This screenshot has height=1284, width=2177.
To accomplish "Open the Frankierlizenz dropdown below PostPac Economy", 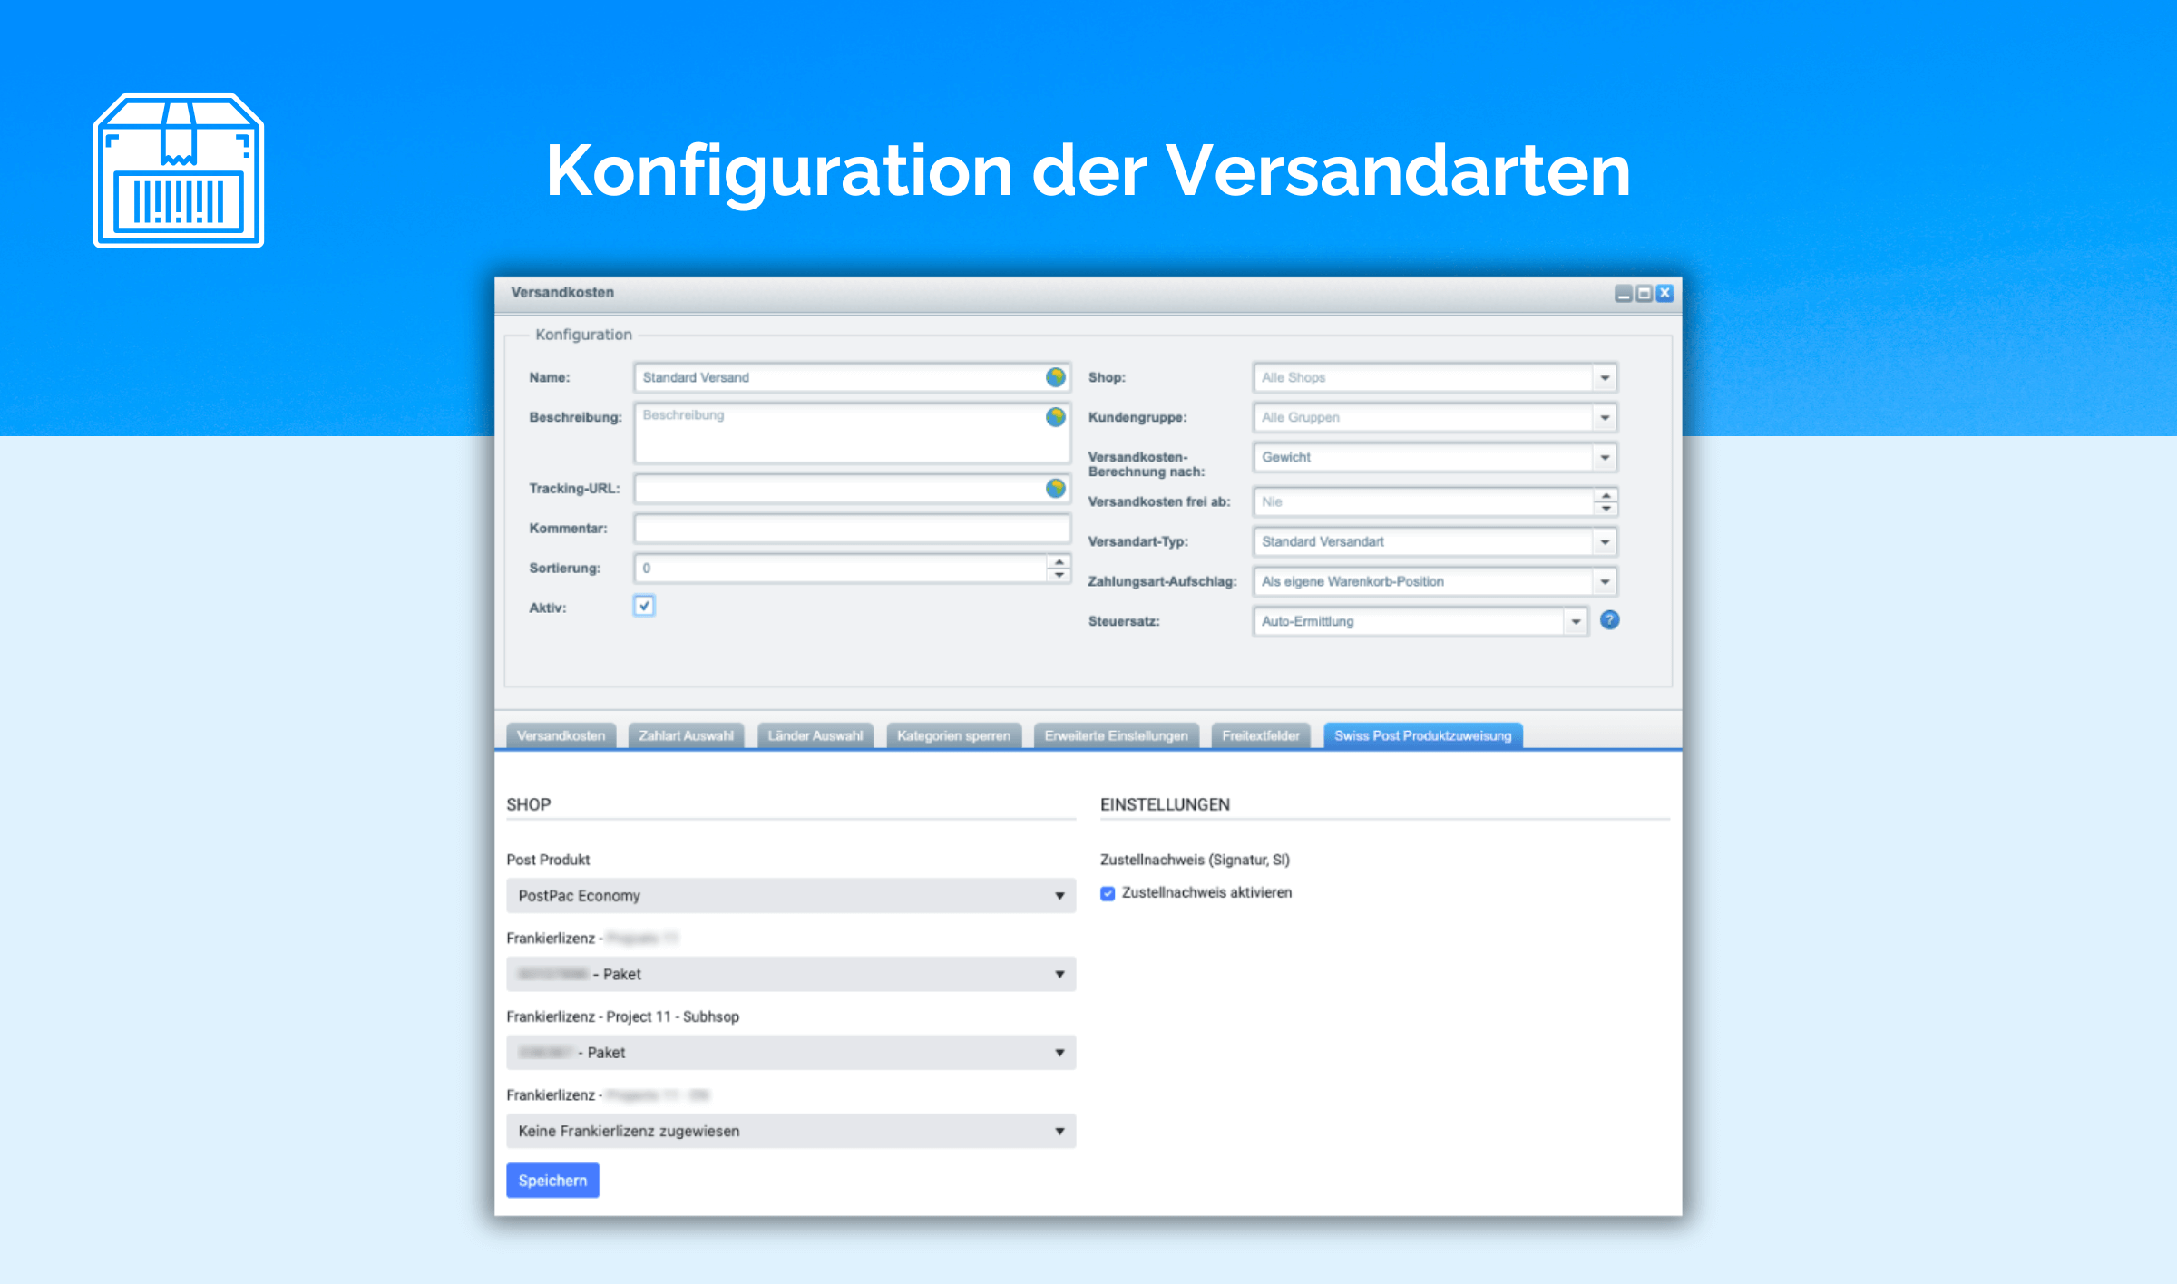I will (x=791, y=974).
